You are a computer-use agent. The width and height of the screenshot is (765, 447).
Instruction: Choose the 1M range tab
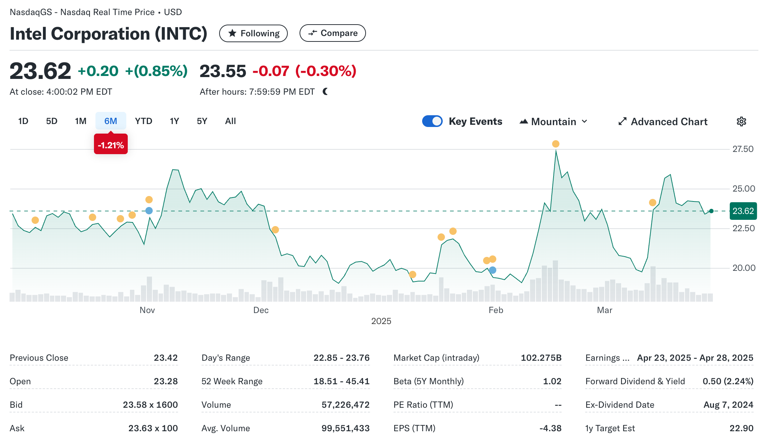(x=80, y=121)
